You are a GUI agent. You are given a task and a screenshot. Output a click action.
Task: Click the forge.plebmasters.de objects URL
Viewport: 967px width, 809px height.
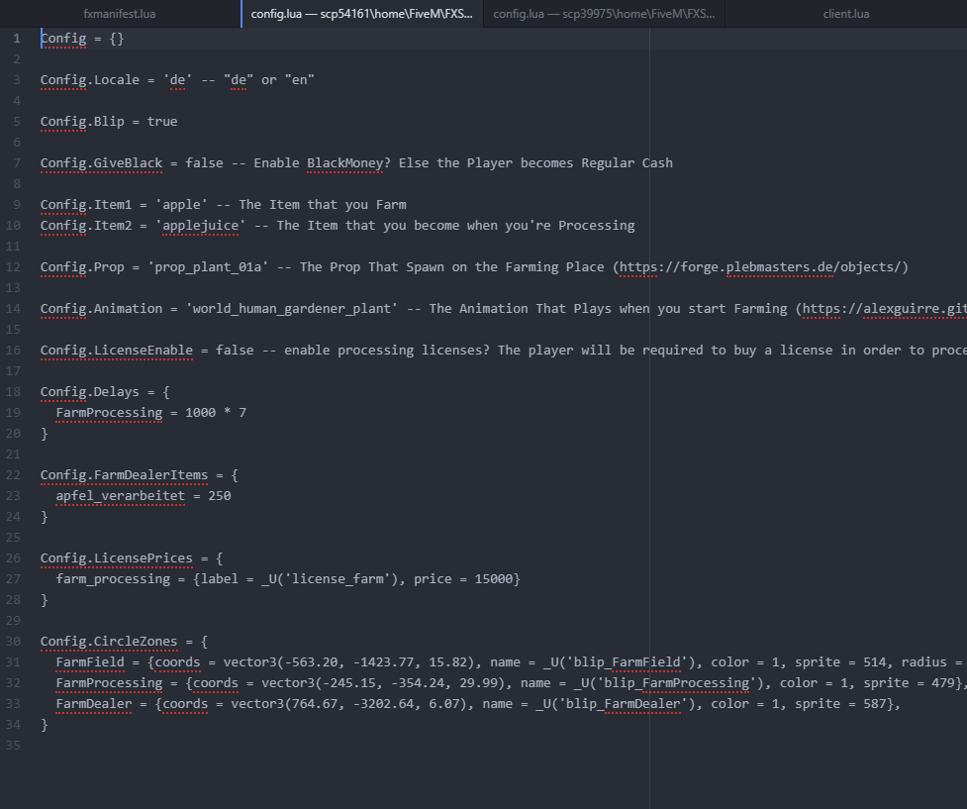tap(760, 267)
